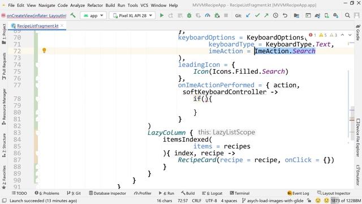Image resolution: width=362 pixels, height=204 pixels.
Task: Open the Navigate menu
Action: tap(46, 5)
